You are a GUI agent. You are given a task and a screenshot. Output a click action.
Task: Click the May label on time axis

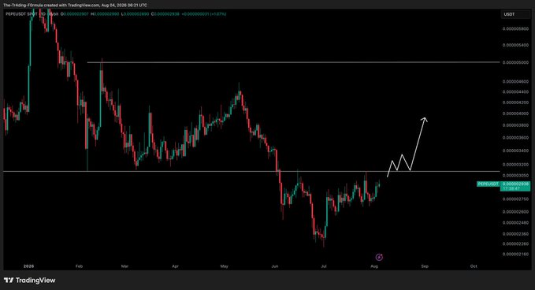[x=225, y=266]
